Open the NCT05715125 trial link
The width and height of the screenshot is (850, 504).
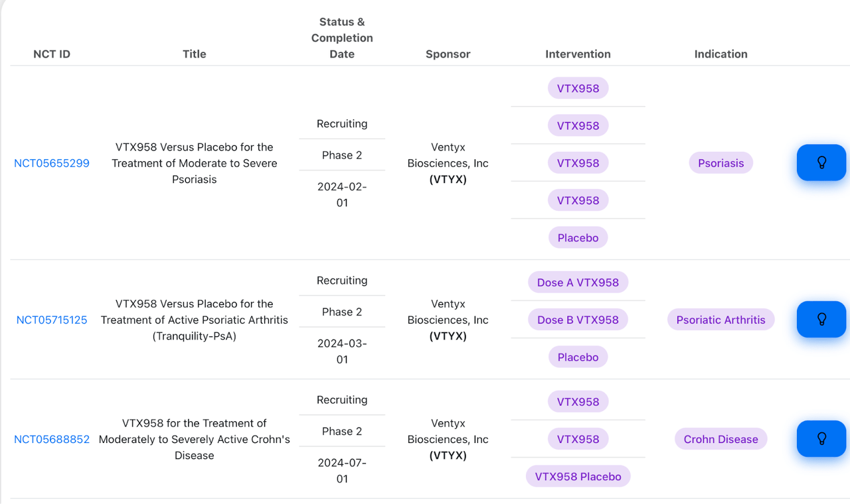tap(52, 320)
